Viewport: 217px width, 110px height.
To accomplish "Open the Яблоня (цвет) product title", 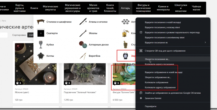I will 22,92.
